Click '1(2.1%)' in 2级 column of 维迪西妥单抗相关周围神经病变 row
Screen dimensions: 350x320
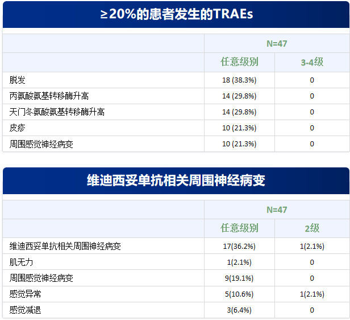tap(312, 246)
